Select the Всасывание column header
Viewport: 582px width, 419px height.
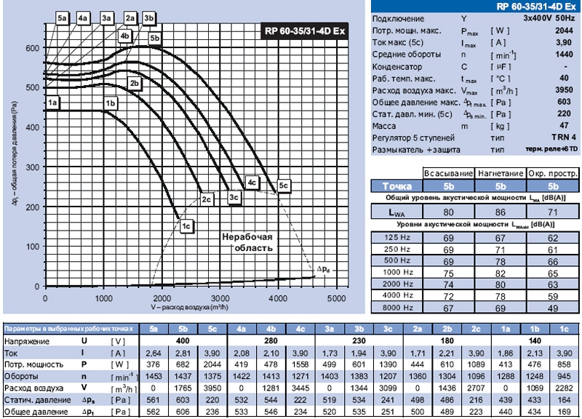pyautogui.click(x=448, y=174)
